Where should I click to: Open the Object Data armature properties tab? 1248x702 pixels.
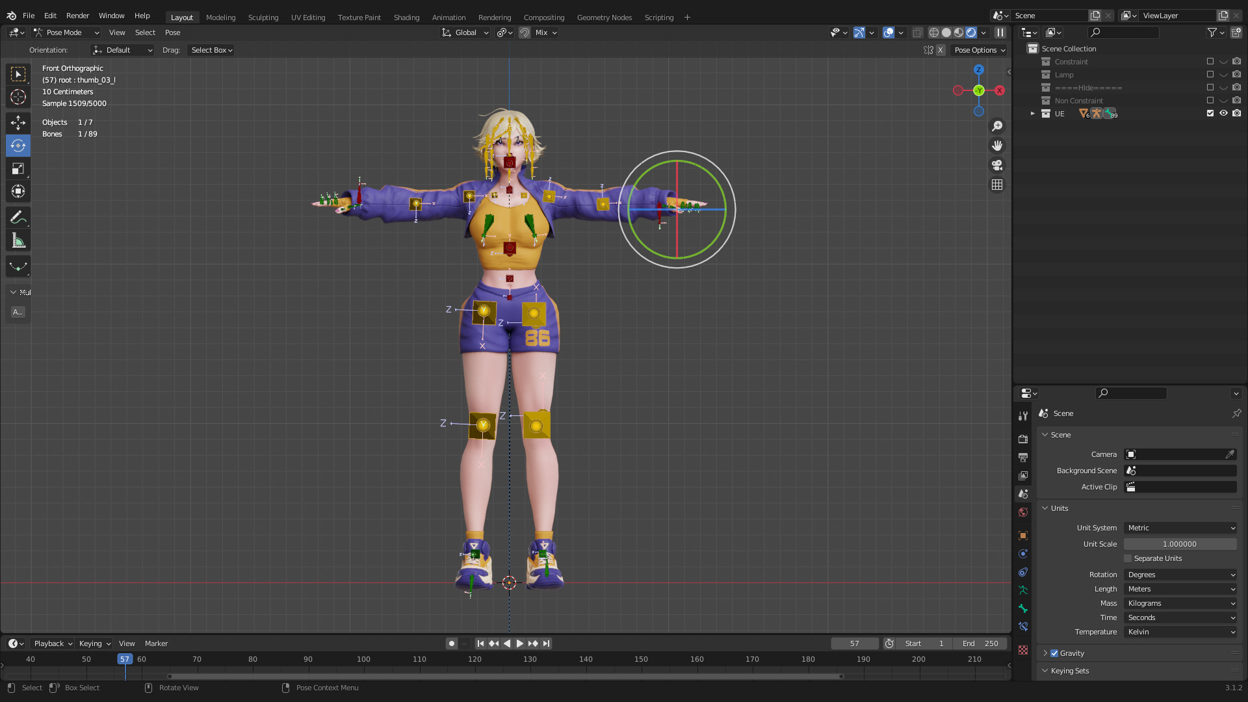coord(1023,590)
